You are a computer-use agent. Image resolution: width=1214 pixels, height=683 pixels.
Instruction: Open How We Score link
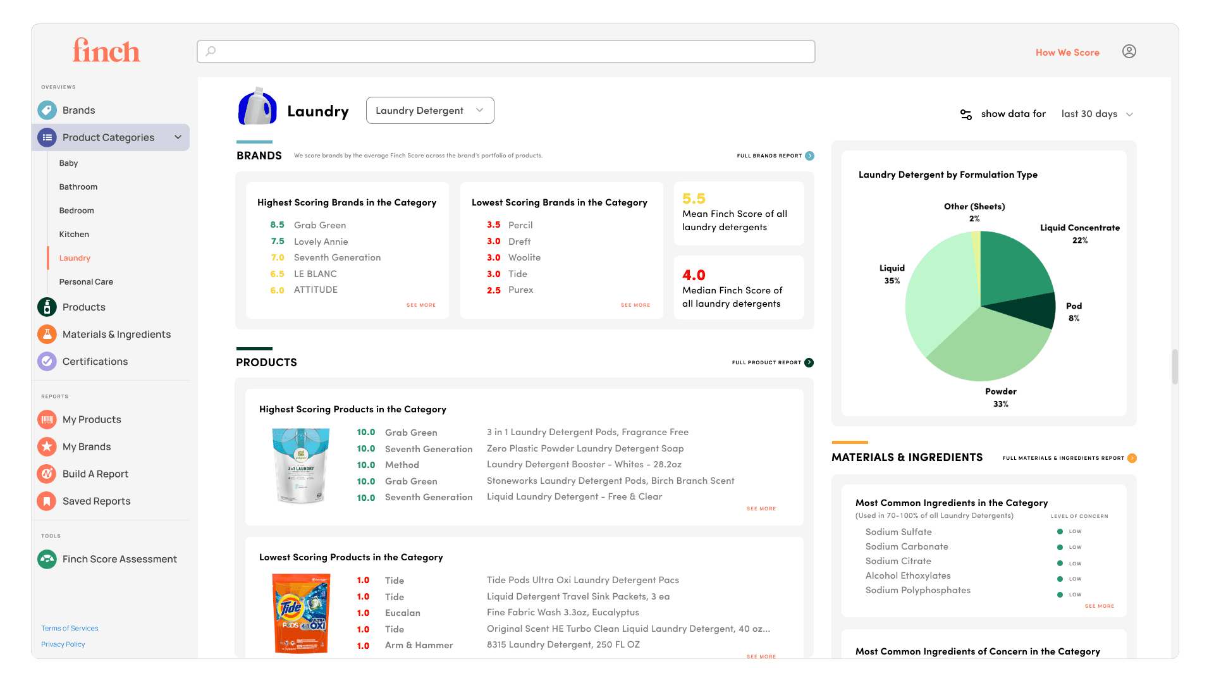point(1067,52)
